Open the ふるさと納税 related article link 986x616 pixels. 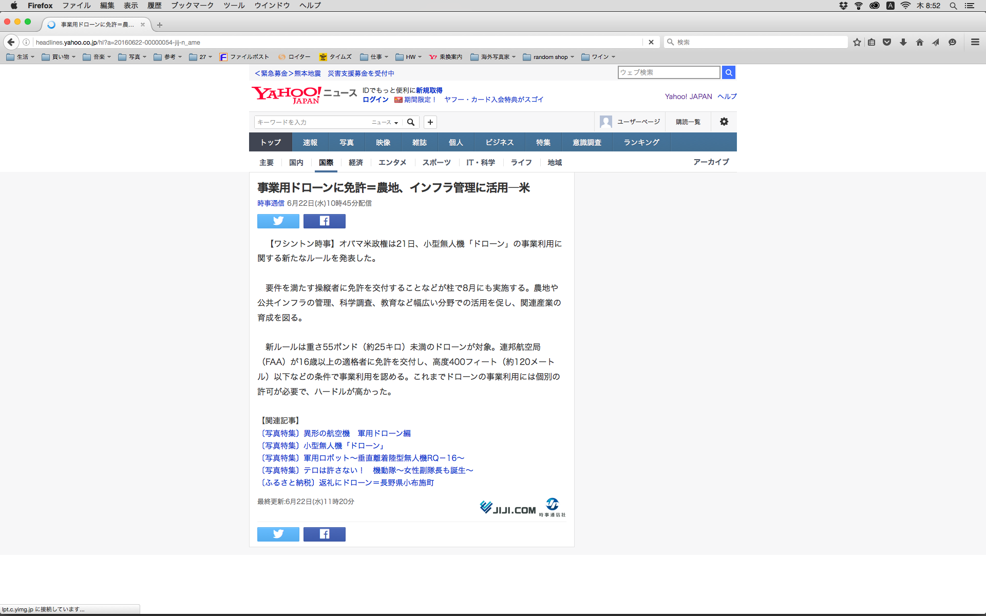click(347, 483)
